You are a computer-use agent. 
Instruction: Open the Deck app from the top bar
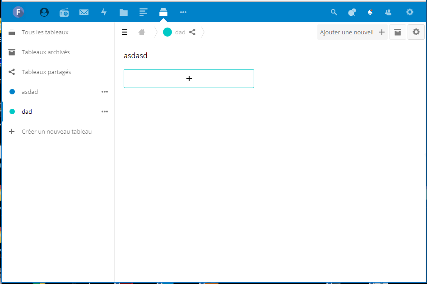point(163,12)
